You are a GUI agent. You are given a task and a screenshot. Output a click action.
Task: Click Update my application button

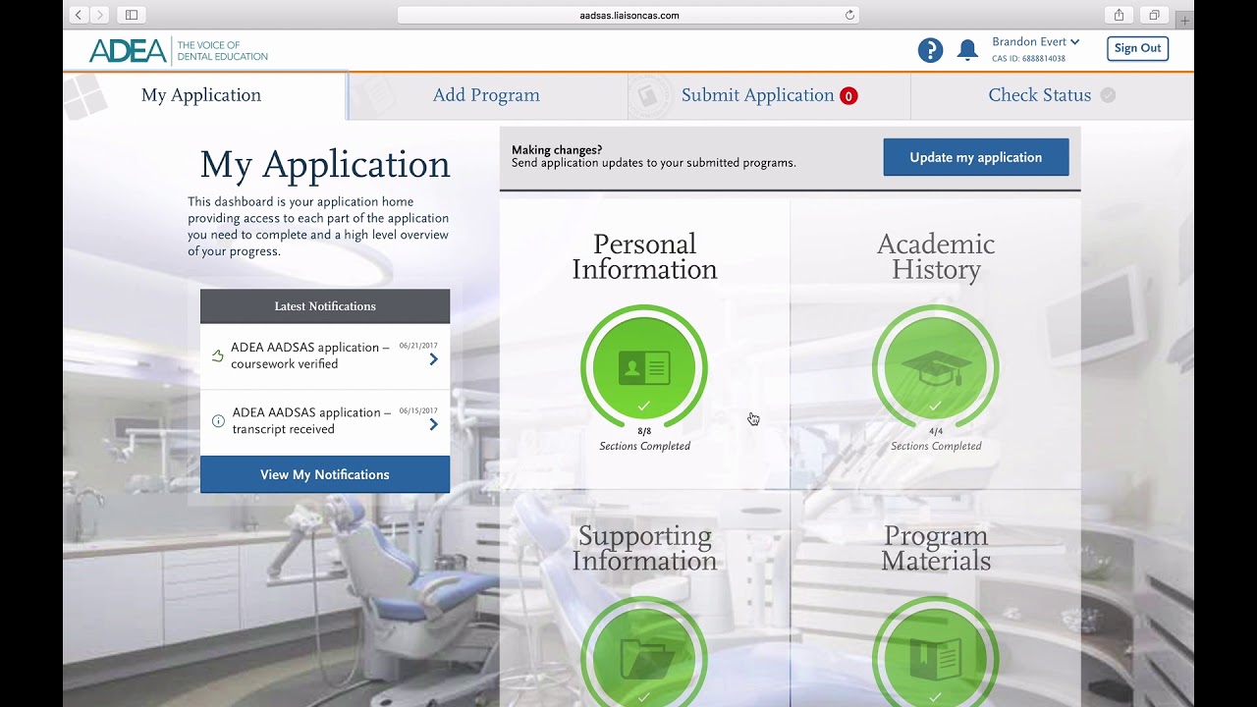click(975, 157)
